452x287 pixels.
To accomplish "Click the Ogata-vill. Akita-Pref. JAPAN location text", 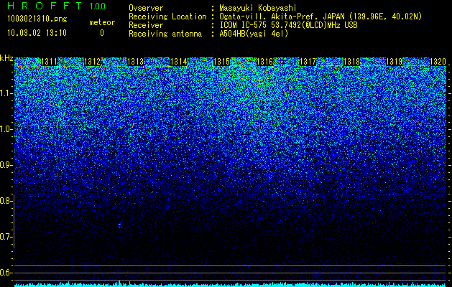I will tap(320, 17).
